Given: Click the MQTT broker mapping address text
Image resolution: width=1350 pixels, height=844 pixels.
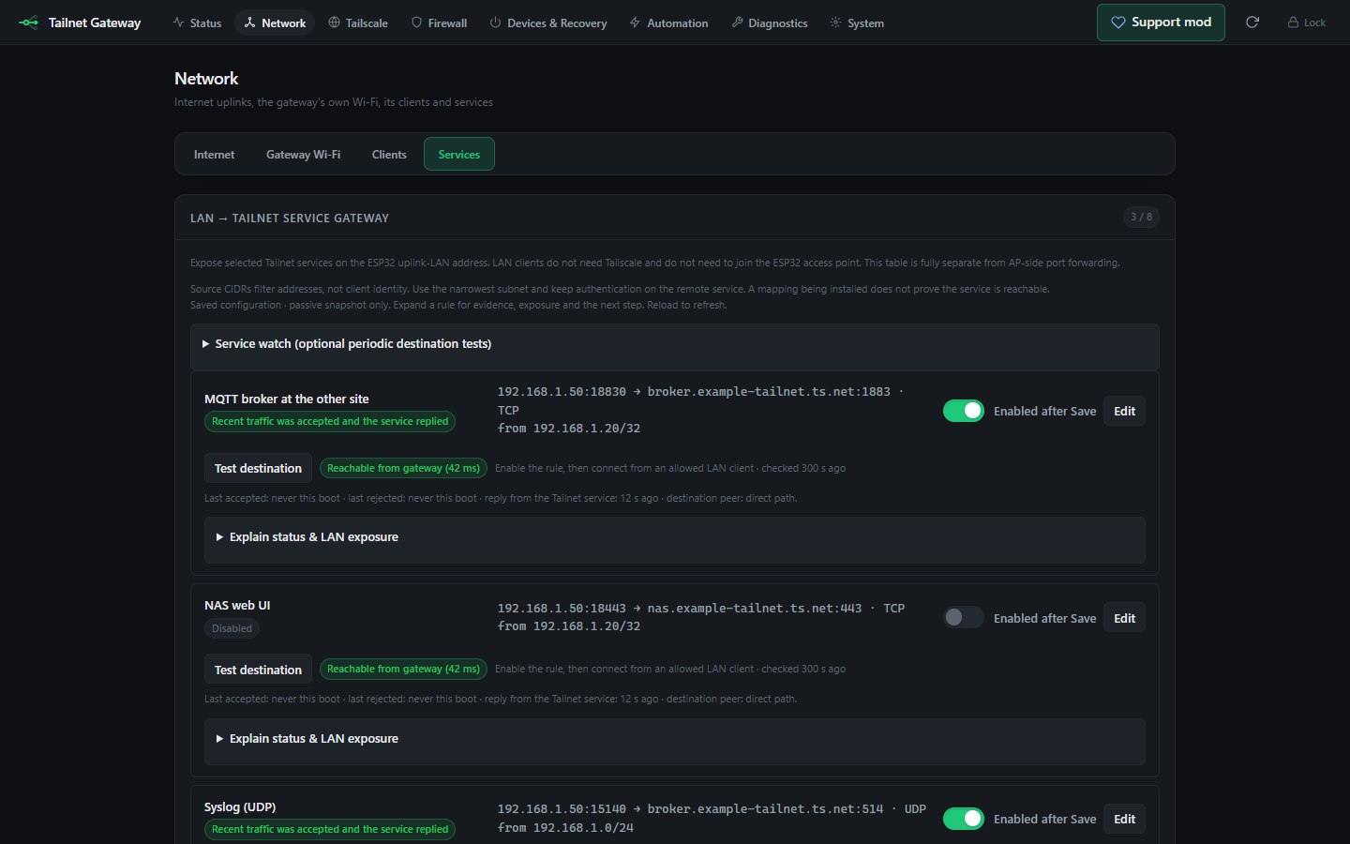Looking at the screenshot, I should (700, 410).
